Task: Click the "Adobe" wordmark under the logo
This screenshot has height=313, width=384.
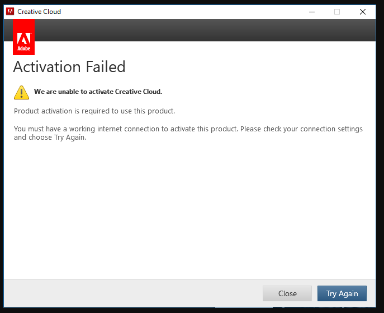Action: click(x=23, y=49)
